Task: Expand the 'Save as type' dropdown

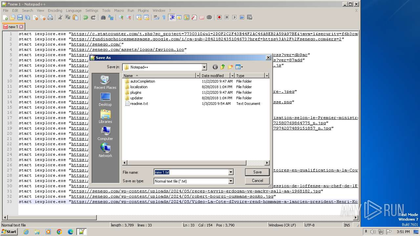Action: click(x=231, y=181)
